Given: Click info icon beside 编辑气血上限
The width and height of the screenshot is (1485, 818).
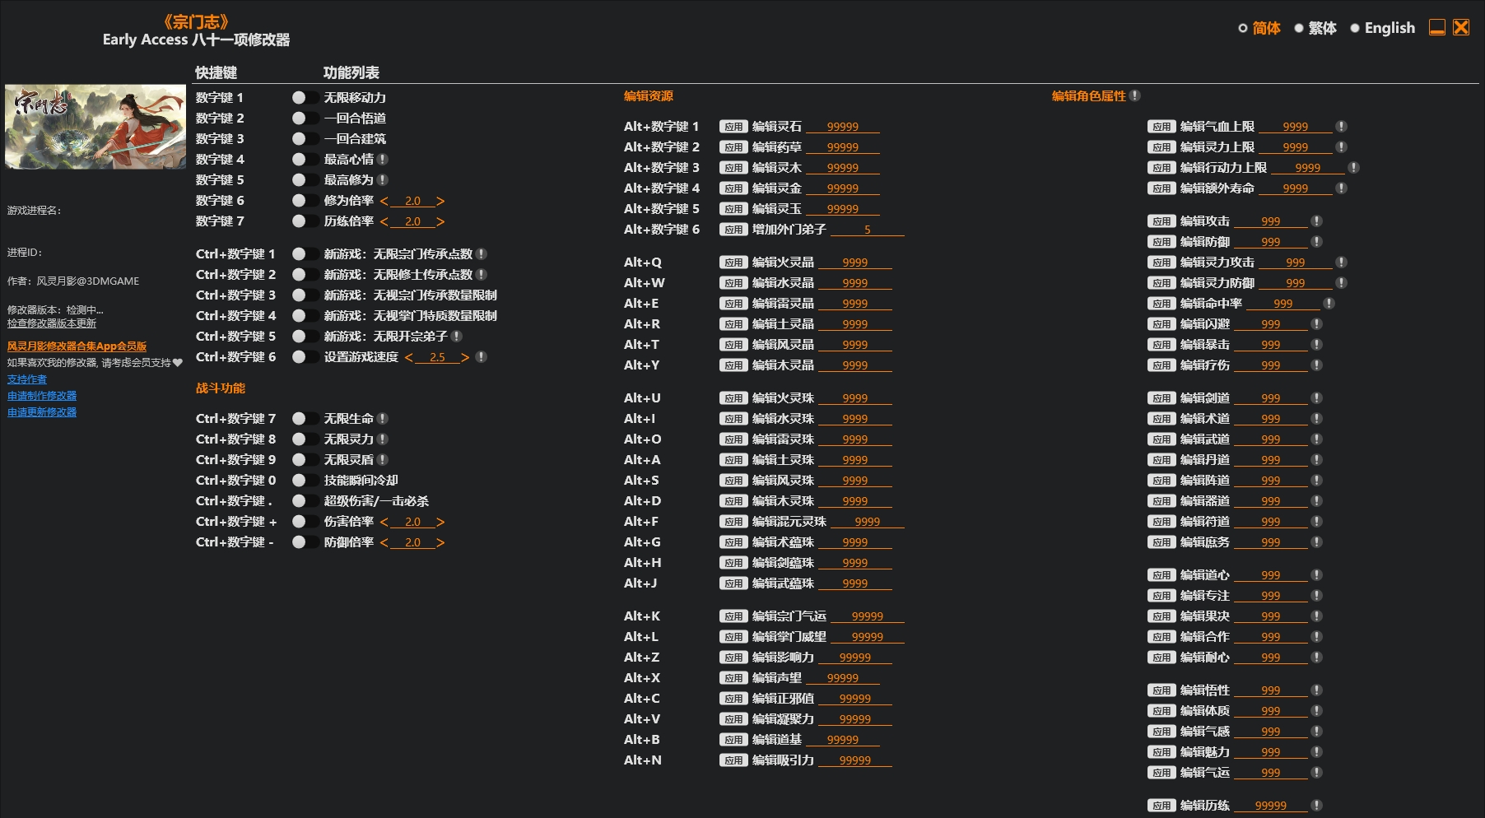Looking at the screenshot, I should [x=1341, y=127].
